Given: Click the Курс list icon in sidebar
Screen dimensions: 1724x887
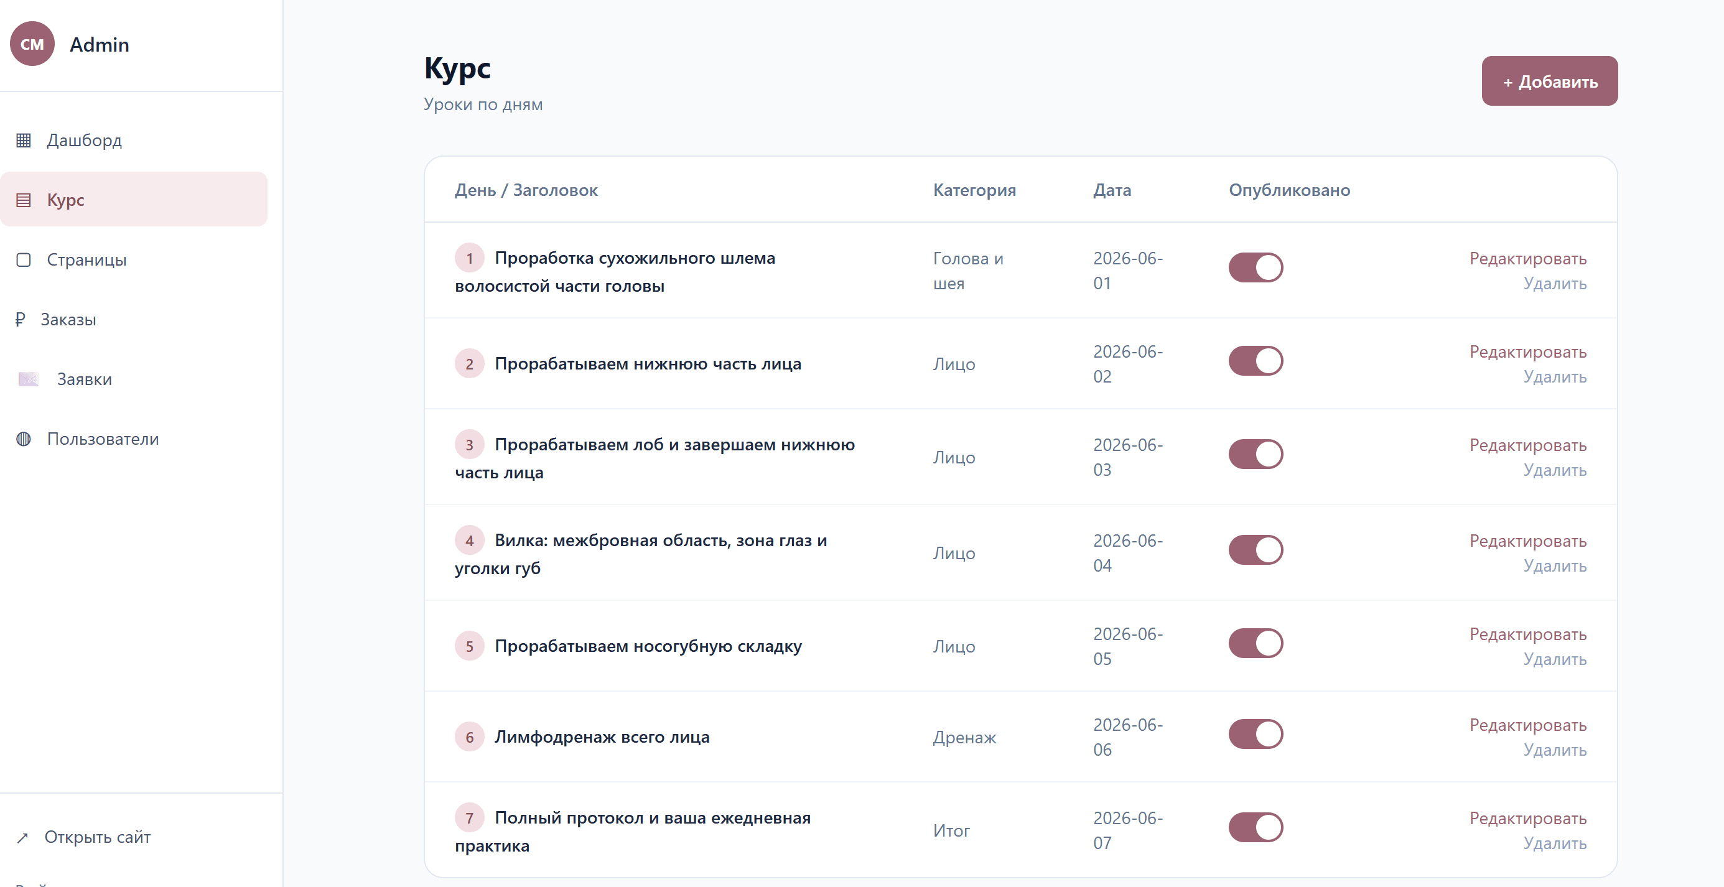Looking at the screenshot, I should click(x=24, y=200).
